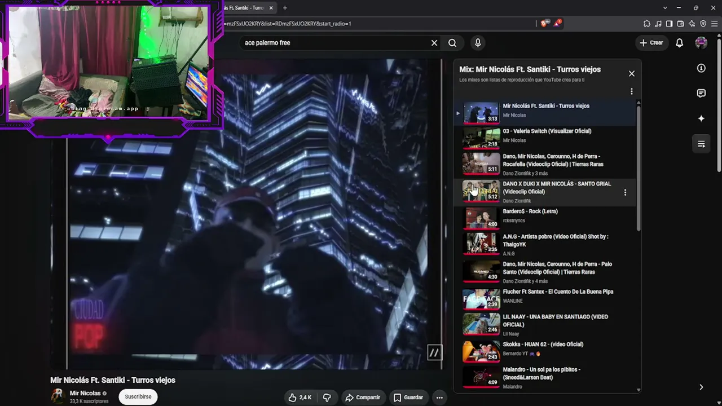
Task: Open YouTube notifications bell
Action: [x=680, y=43]
